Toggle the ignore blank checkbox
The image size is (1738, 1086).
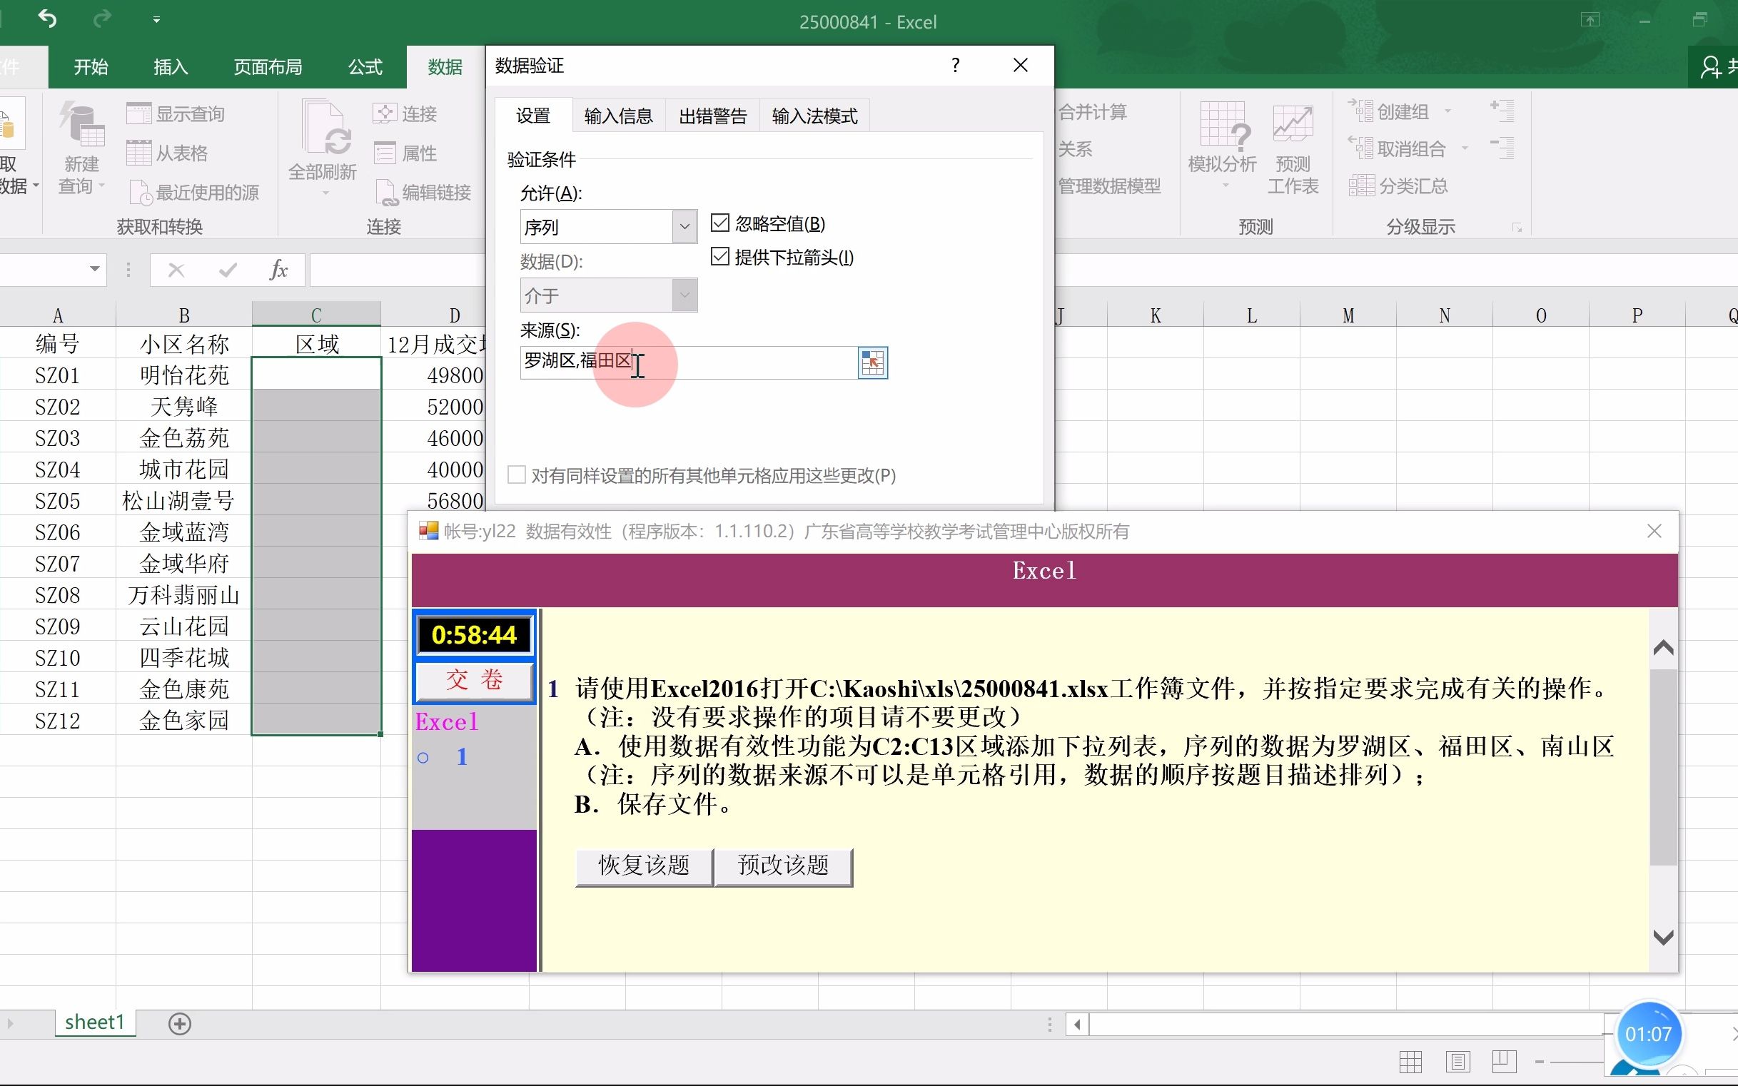[720, 223]
